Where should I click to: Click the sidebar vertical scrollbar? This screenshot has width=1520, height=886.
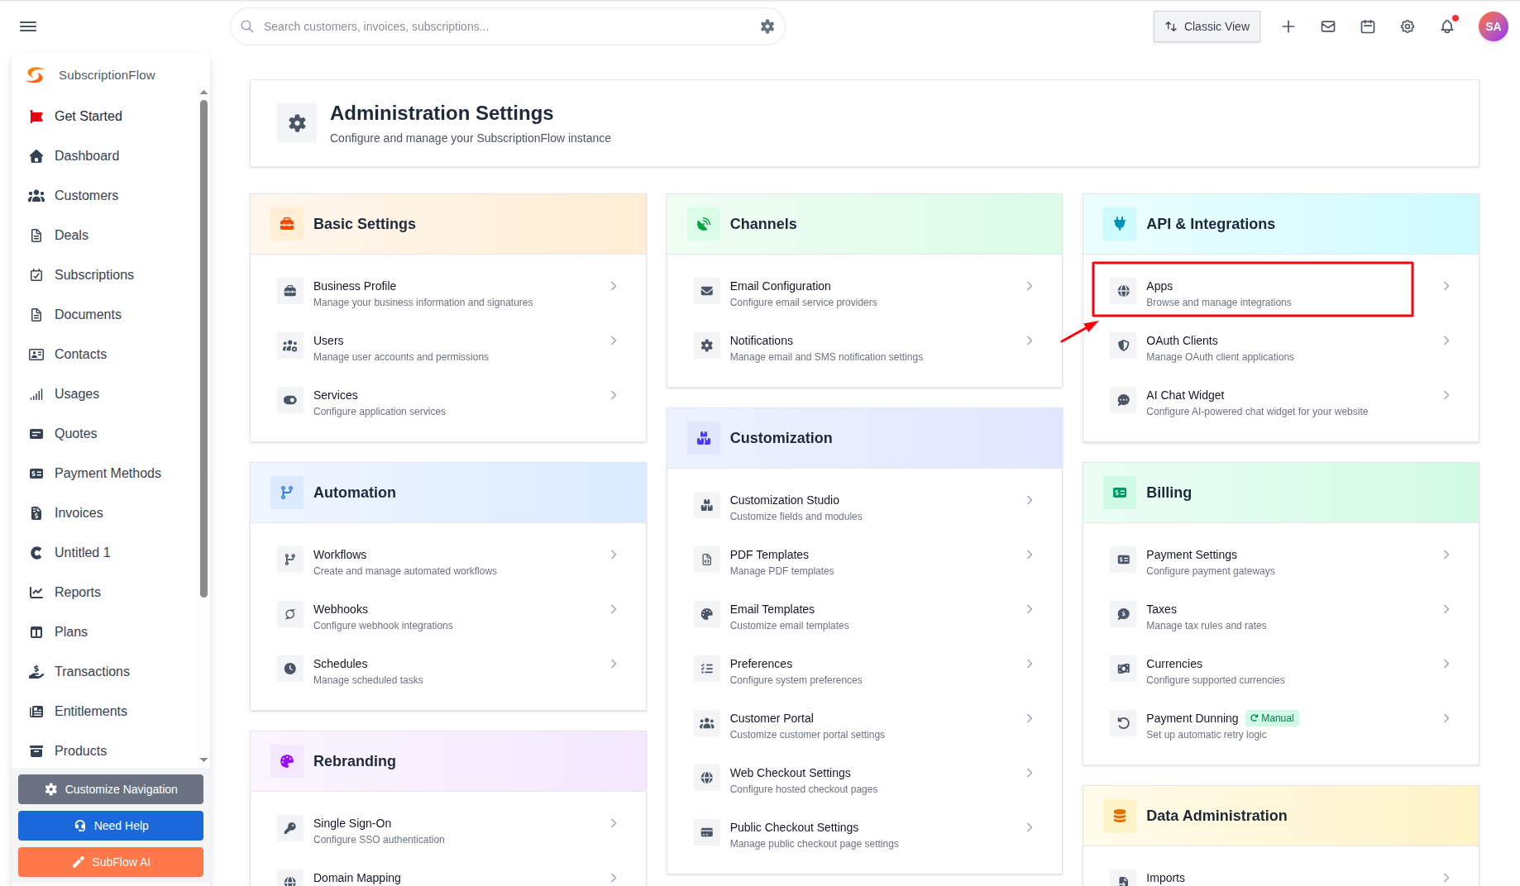click(x=203, y=347)
